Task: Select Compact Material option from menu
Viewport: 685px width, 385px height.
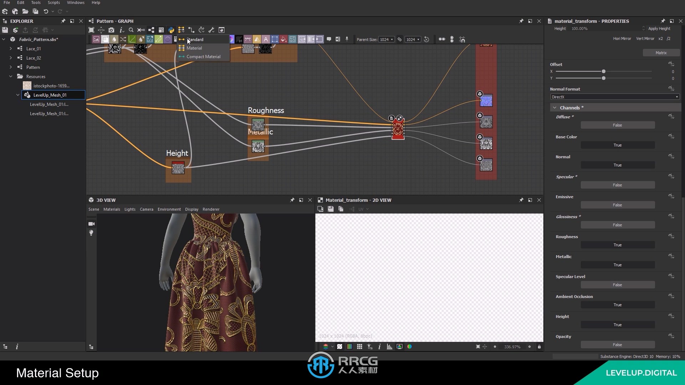Action: pyautogui.click(x=203, y=56)
